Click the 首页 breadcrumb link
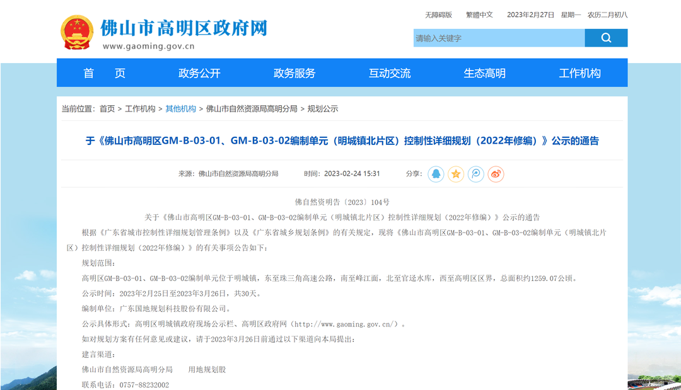The height and width of the screenshot is (390, 681). 107,109
